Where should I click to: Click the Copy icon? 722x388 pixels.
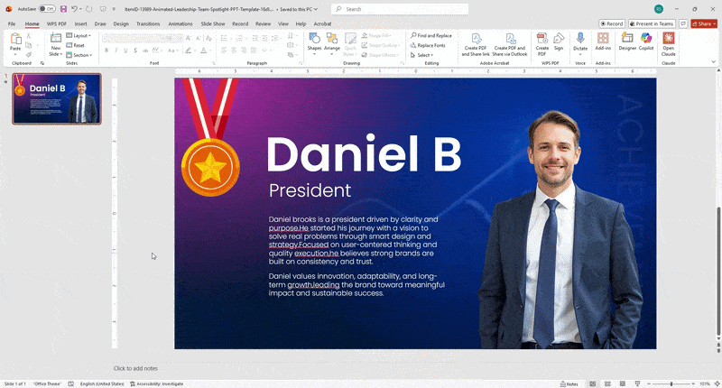pyautogui.click(x=29, y=45)
